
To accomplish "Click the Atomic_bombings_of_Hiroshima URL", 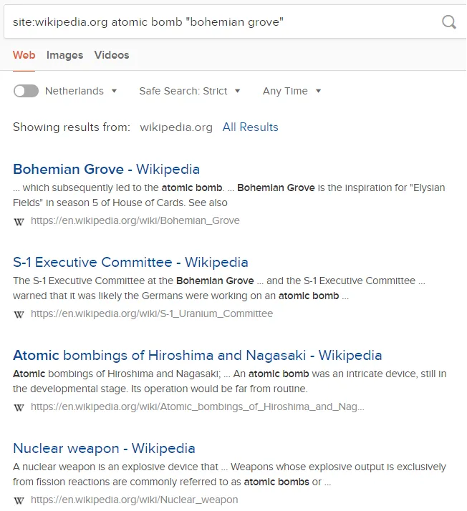I will pyautogui.click(x=197, y=407).
